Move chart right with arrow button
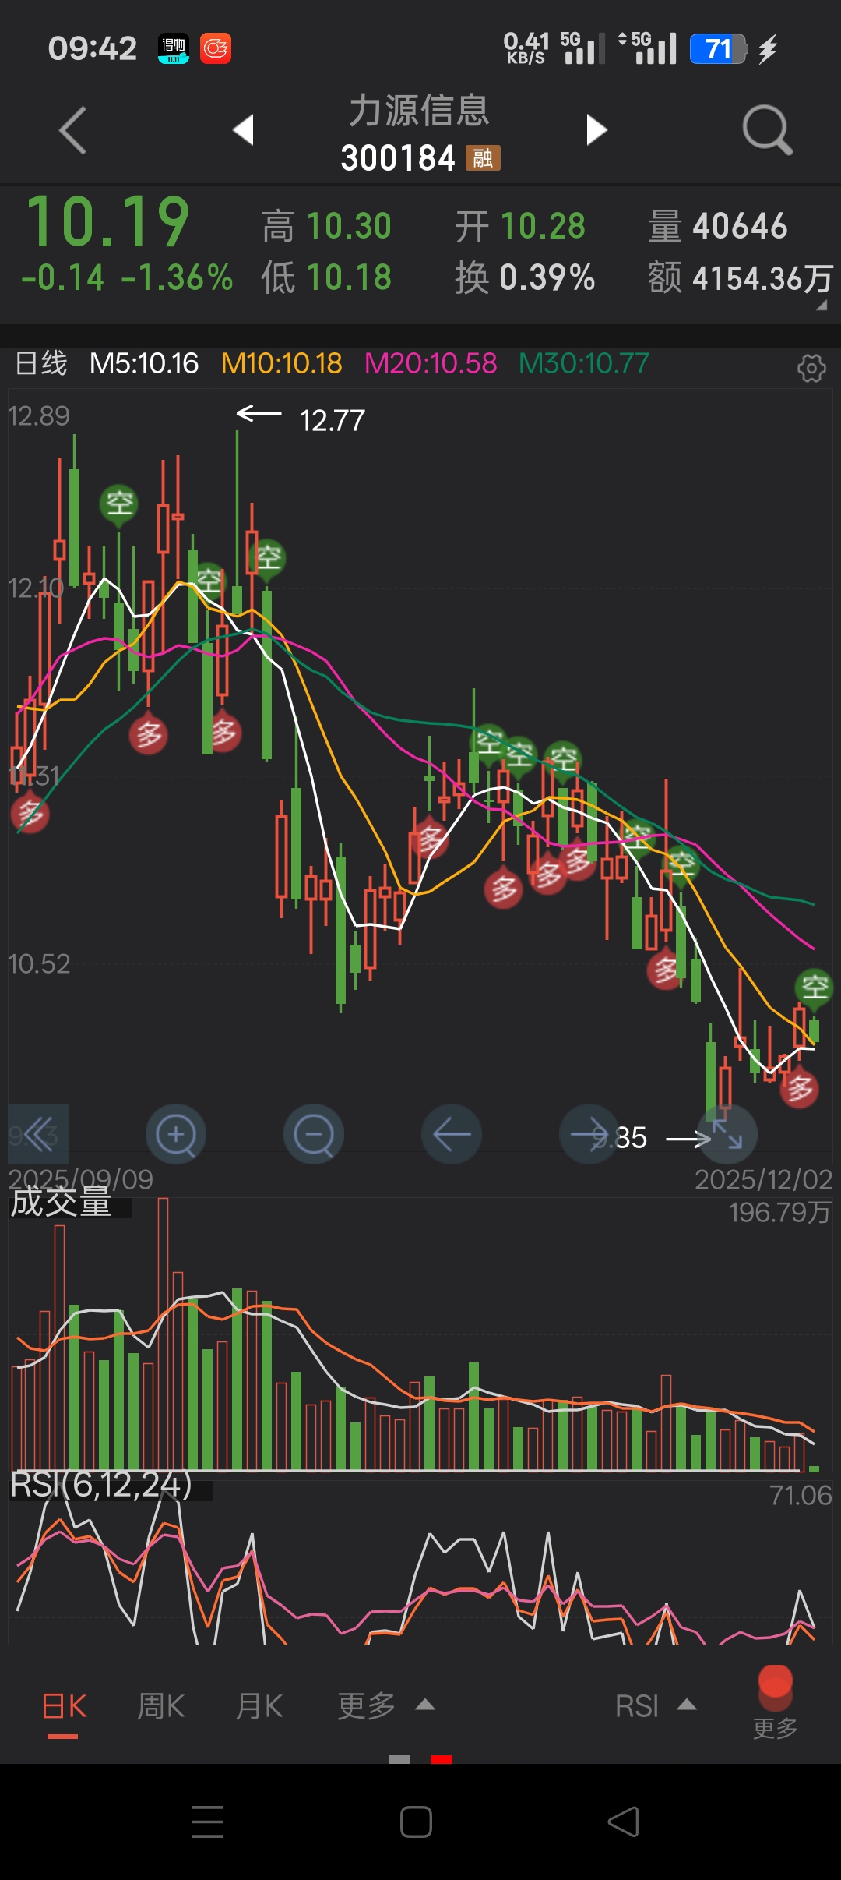This screenshot has height=1880, width=841. coord(589,1134)
